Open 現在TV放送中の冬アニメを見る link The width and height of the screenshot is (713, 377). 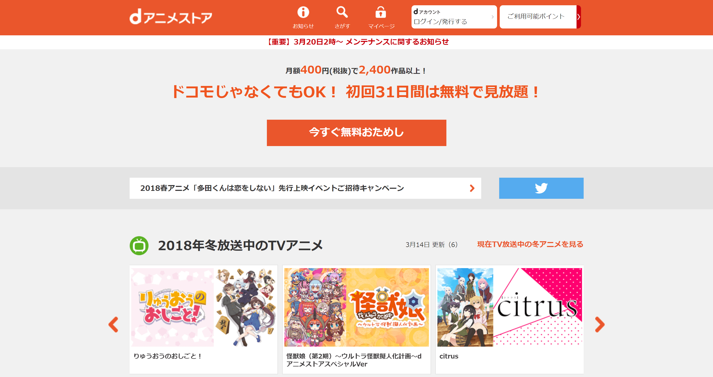pos(530,244)
